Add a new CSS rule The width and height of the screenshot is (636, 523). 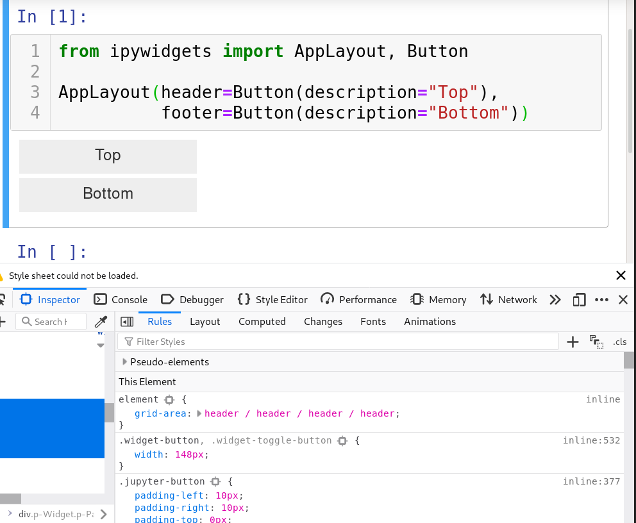[x=573, y=342]
